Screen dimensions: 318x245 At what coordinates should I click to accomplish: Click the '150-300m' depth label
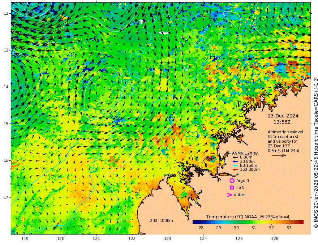point(250,170)
